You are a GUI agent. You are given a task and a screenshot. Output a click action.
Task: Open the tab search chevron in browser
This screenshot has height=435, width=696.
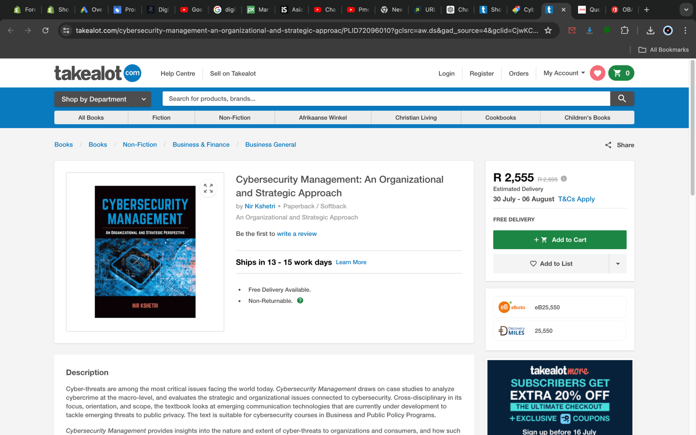[x=686, y=10]
